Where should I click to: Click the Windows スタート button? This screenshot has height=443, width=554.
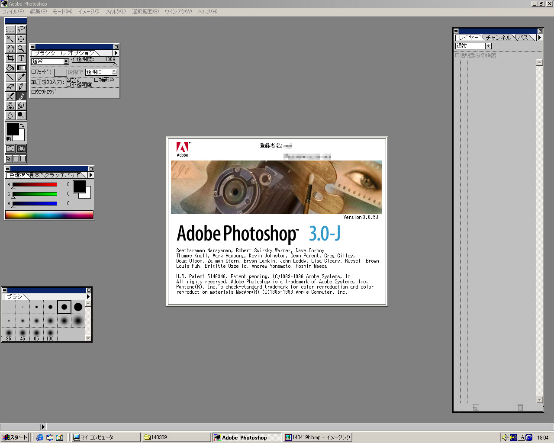click(x=15, y=437)
